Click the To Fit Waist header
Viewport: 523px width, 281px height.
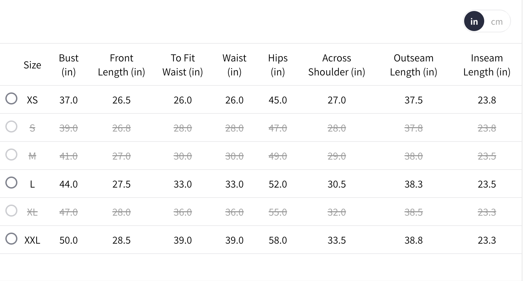183,65
